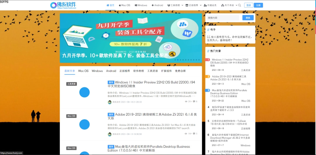Switch to the 软件教程 article tab
Image resolution: width=316 pixels, height=155 pixels.
[x=139, y=71]
